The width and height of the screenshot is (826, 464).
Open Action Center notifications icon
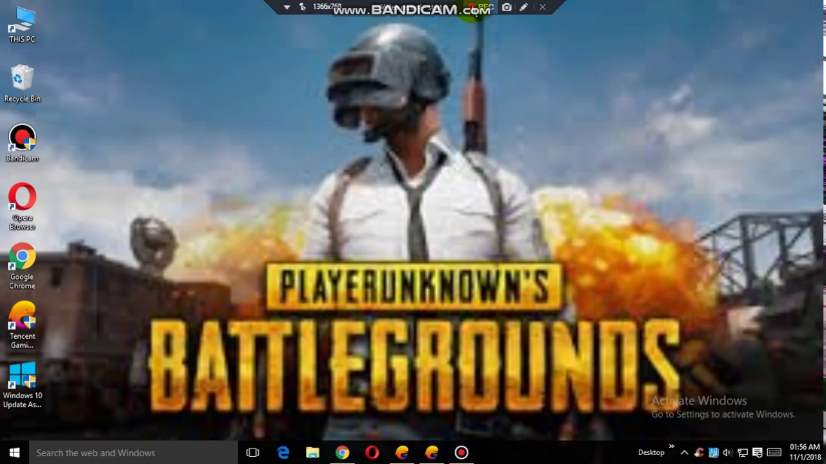pyautogui.click(x=758, y=452)
